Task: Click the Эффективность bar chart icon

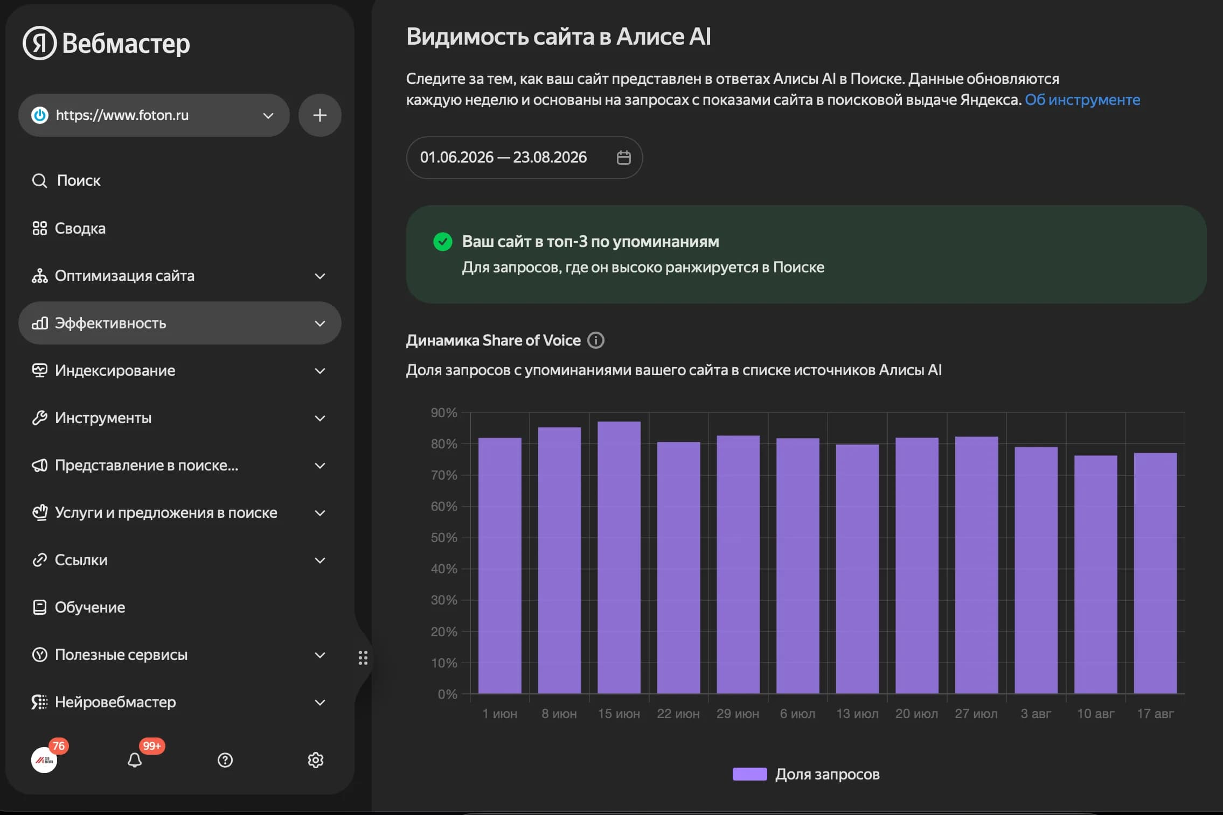Action: (39, 323)
